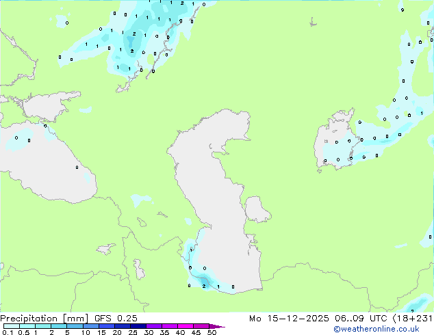Click the 5–10 mm legend color box
The height and width of the screenshot is (335, 434).
point(75,326)
